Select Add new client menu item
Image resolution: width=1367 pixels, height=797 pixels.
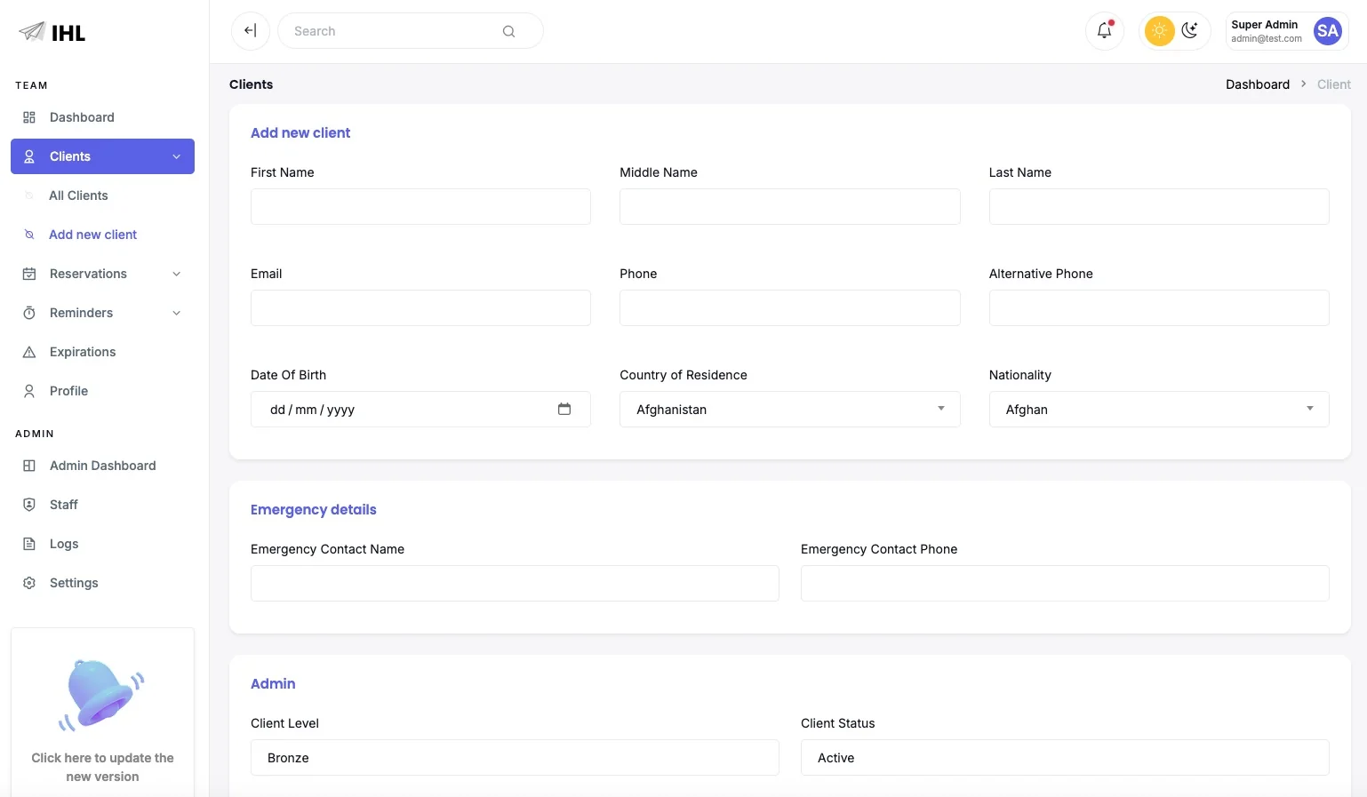92,235
